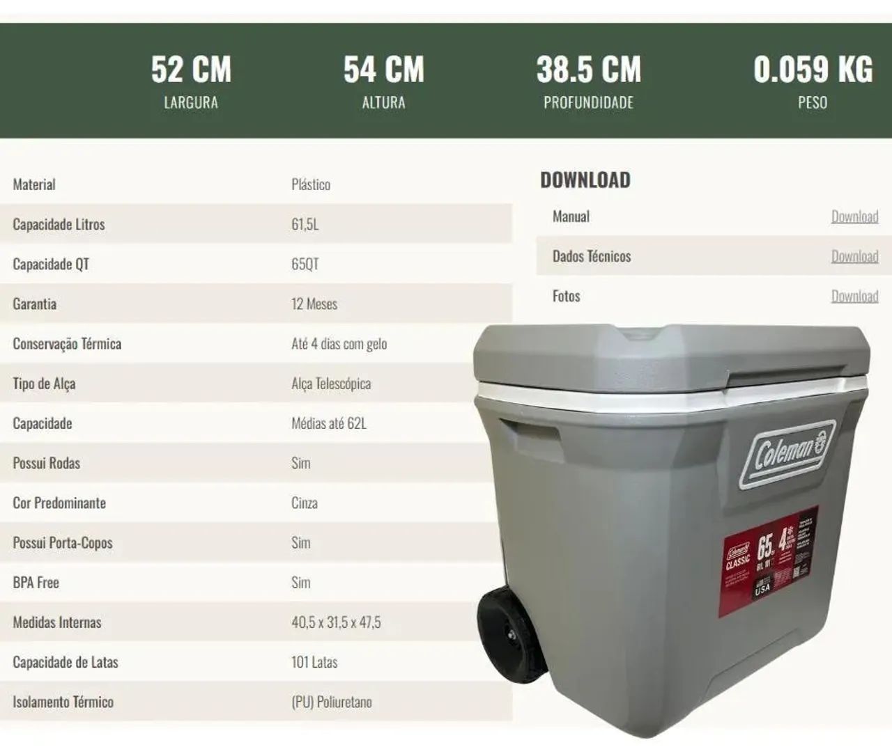
Task: Click the Capacidade Litros row
Action: [209, 224]
